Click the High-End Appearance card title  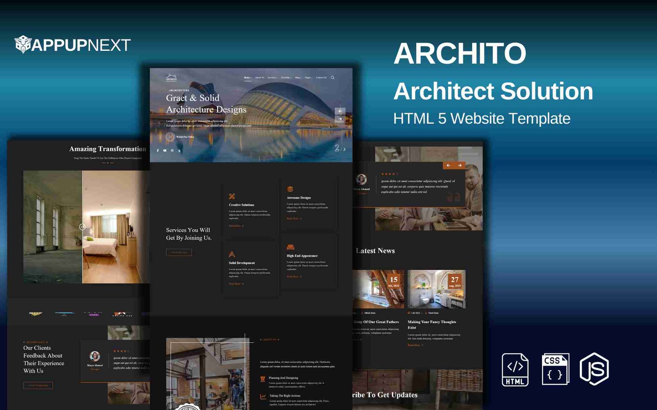[x=302, y=256]
